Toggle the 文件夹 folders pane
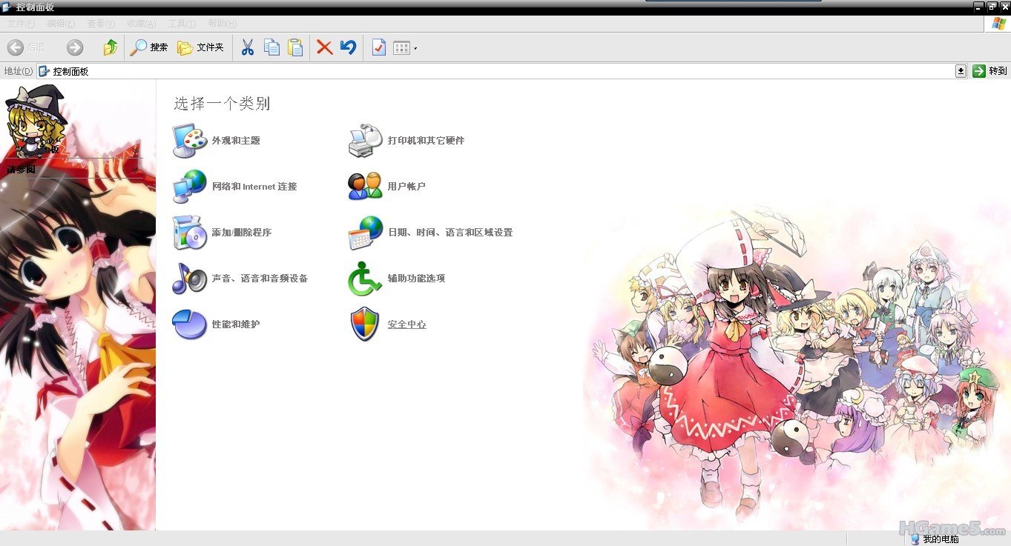 [x=200, y=47]
